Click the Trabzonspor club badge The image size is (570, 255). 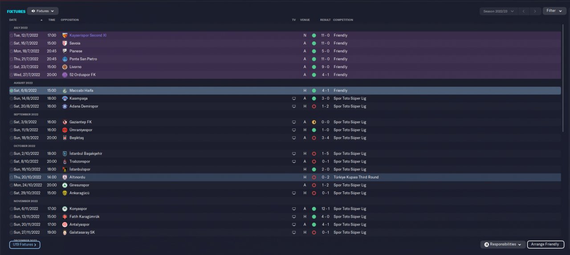click(65, 162)
